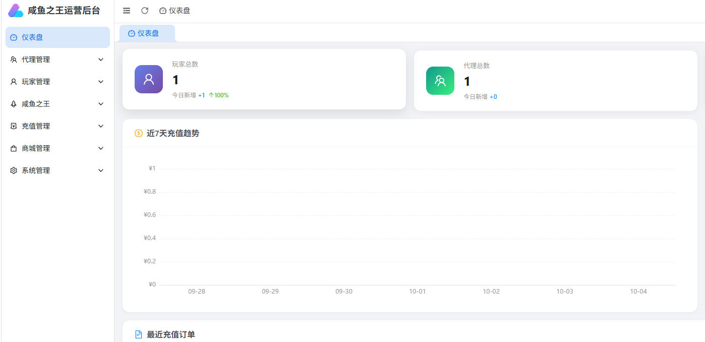
Task: Click the 咸鱼之王 sidebar rocket icon
Action: pyautogui.click(x=14, y=104)
